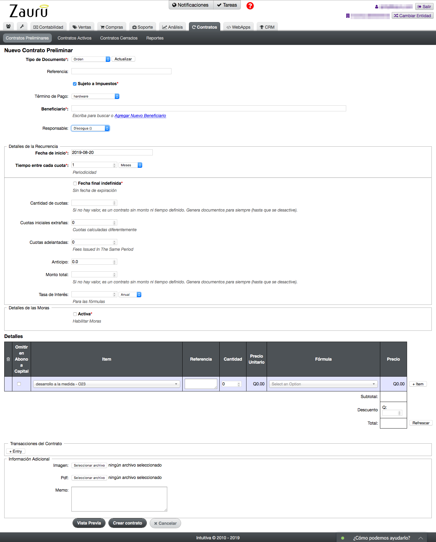Choose file for Imagen

pyautogui.click(x=89, y=465)
